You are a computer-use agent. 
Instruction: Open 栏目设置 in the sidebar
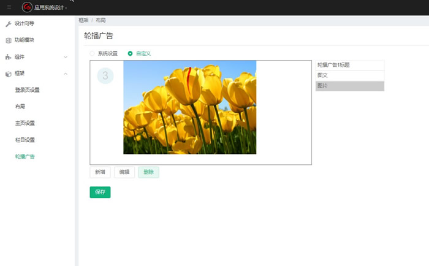25,140
